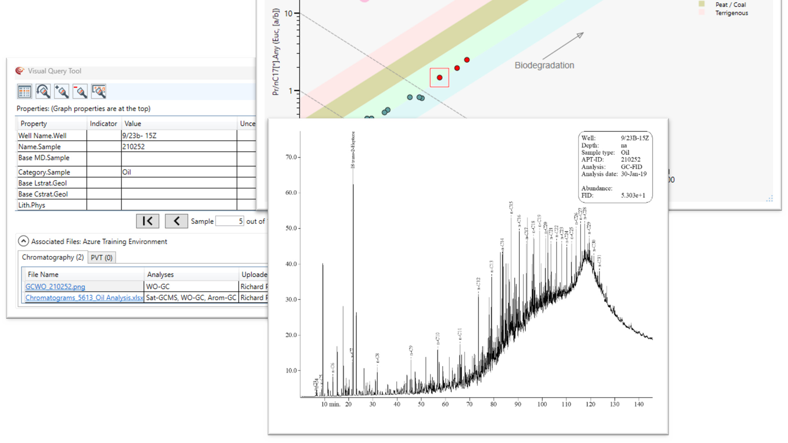Click the Sat-GCMS, WO-GC, Arom-GC cell

[191, 298]
